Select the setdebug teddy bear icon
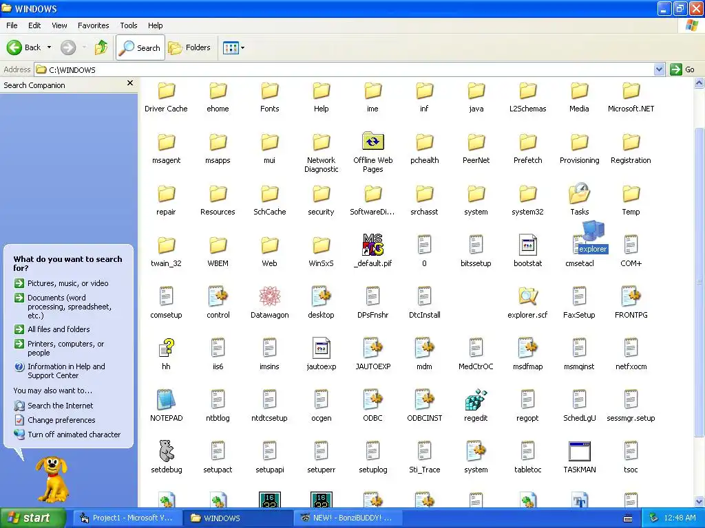Image resolution: width=705 pixels, height=528 pixels. point(167,451)
